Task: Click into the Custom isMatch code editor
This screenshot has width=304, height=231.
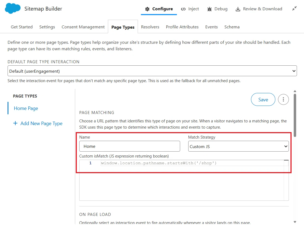Action: [184, 180]
